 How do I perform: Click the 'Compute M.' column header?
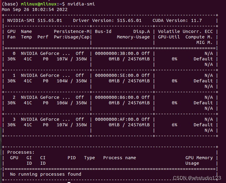pyautogui.click(x=199, y=37)
